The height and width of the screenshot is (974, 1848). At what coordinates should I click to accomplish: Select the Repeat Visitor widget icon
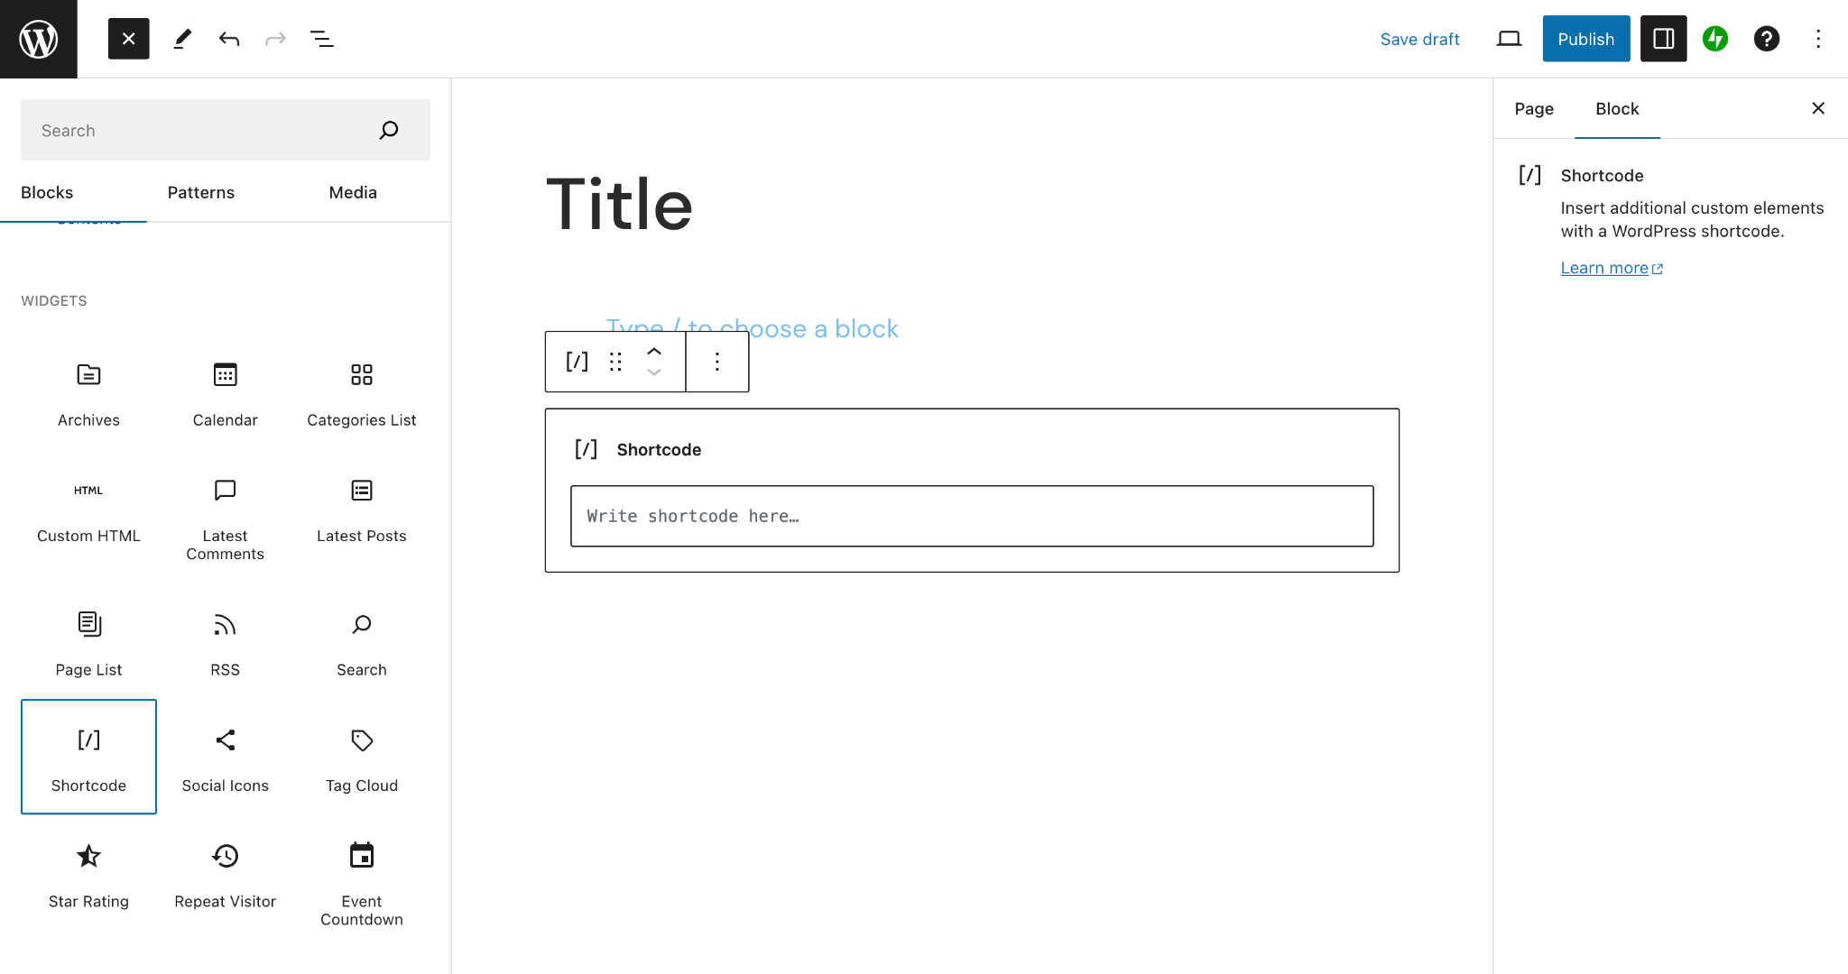[x=224, y=856]
